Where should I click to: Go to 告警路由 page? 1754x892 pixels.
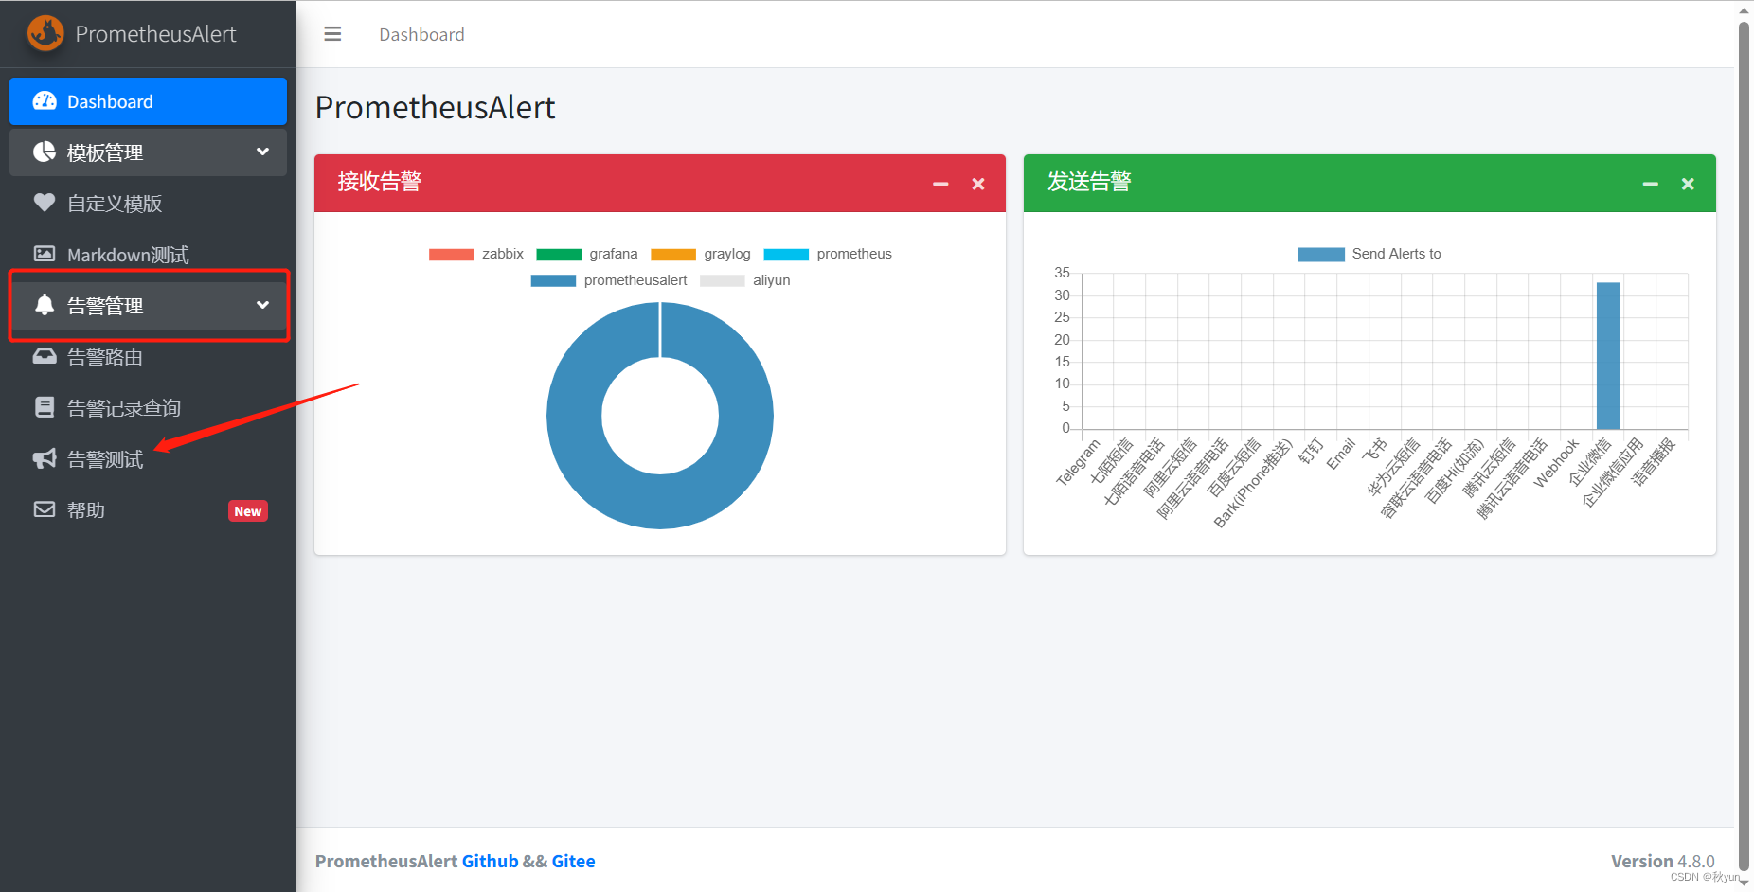click(148, 357)
